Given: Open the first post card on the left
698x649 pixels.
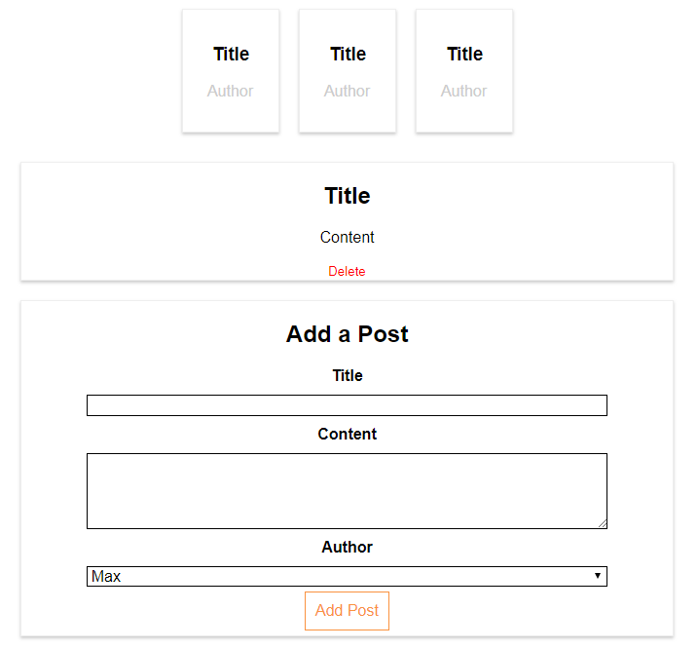Looking at the screenshot, I should tap(231, 71).
